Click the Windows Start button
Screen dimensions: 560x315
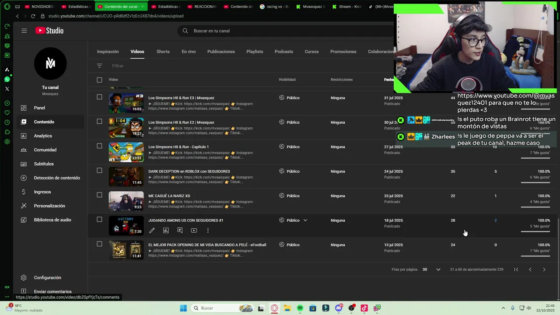183,308
